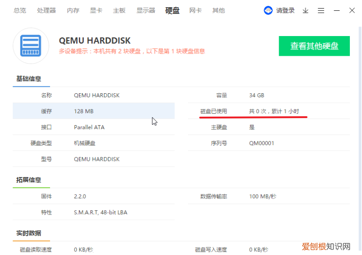The width and height of the screenshot is (362, 255).
Task: Switch to the 其他 tab
Action: (218, 10)
